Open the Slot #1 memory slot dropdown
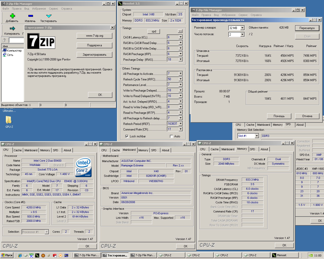324x259 pixels. [x=257, y=136]
